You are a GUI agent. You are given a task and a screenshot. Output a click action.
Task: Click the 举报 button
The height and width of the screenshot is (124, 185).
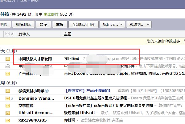click(x=60, y=24)
